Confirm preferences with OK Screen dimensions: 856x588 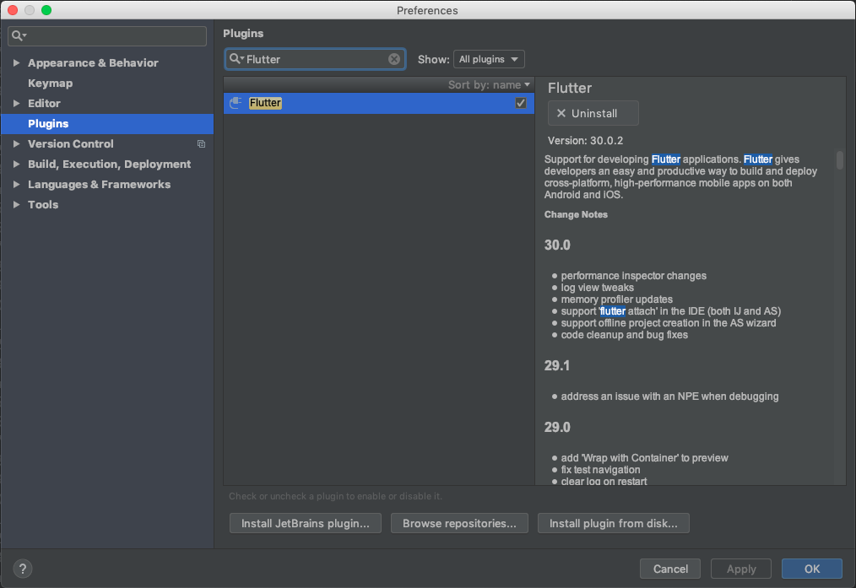[812, 569]
